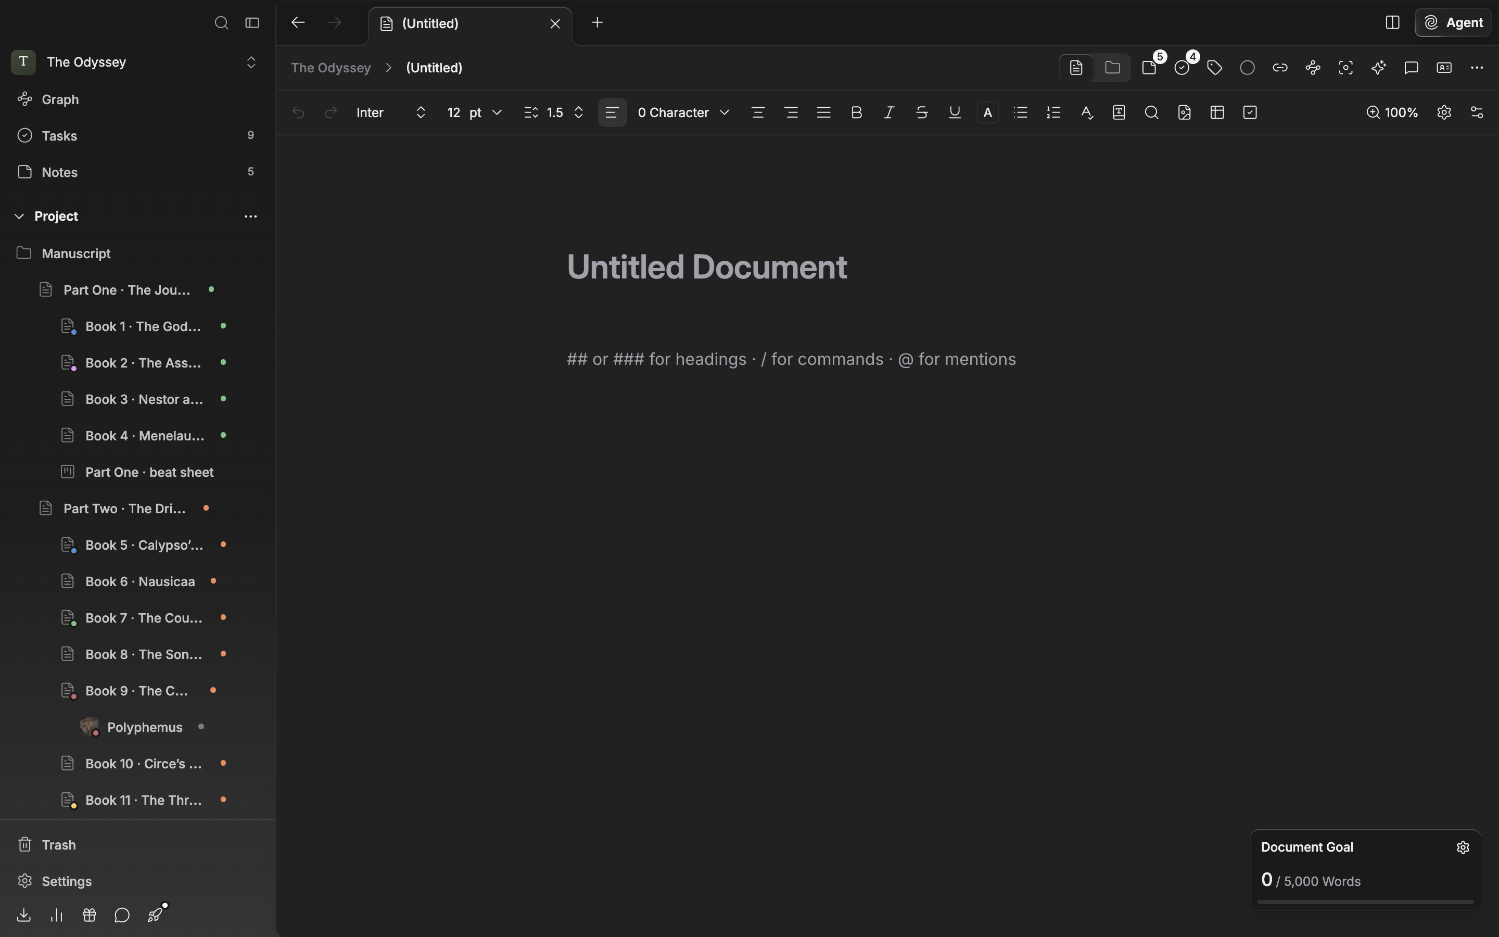Open the graph connections icon in header
This screenshot has width=1499, height=937.
point(1313,68)
